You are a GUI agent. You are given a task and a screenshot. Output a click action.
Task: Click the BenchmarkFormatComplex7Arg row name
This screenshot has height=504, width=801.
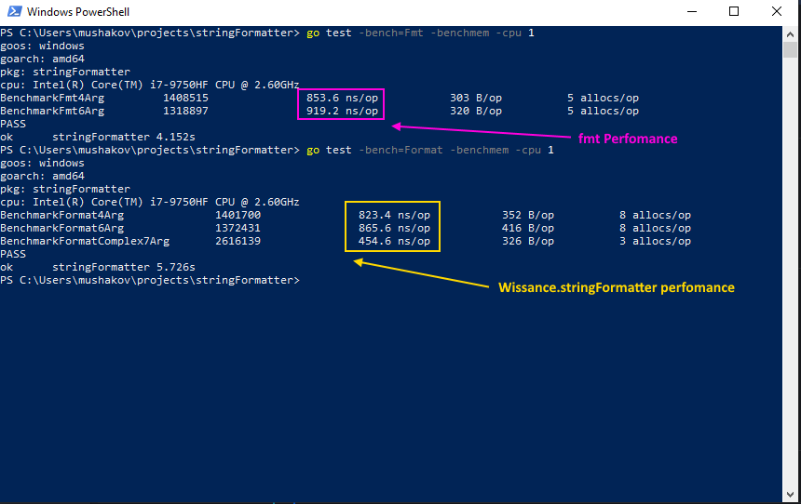(85, 241)
